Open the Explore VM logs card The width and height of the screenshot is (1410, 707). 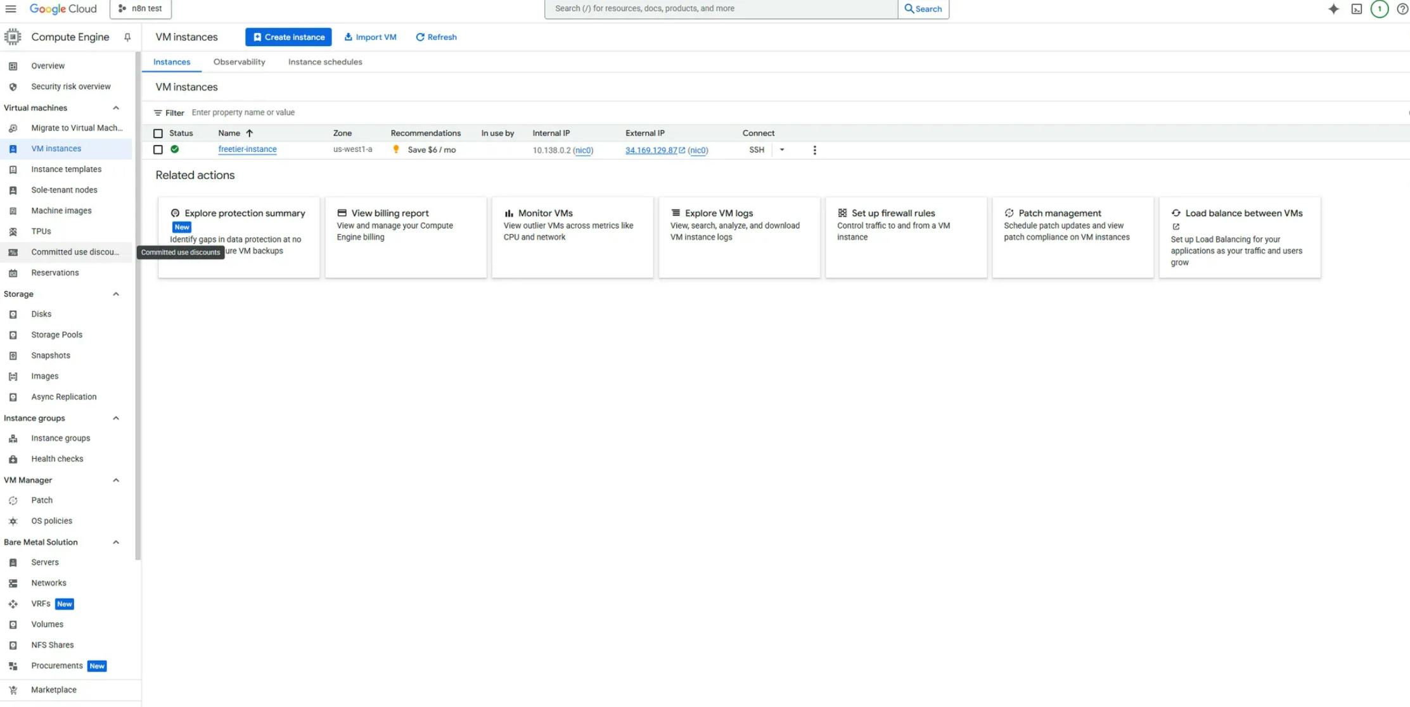point(740,237)
